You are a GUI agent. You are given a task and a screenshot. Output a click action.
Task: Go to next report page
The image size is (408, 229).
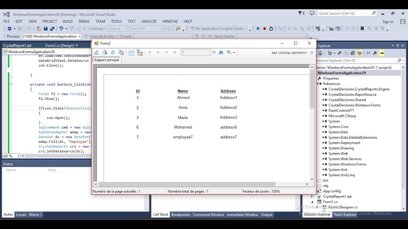coord(166,52)
